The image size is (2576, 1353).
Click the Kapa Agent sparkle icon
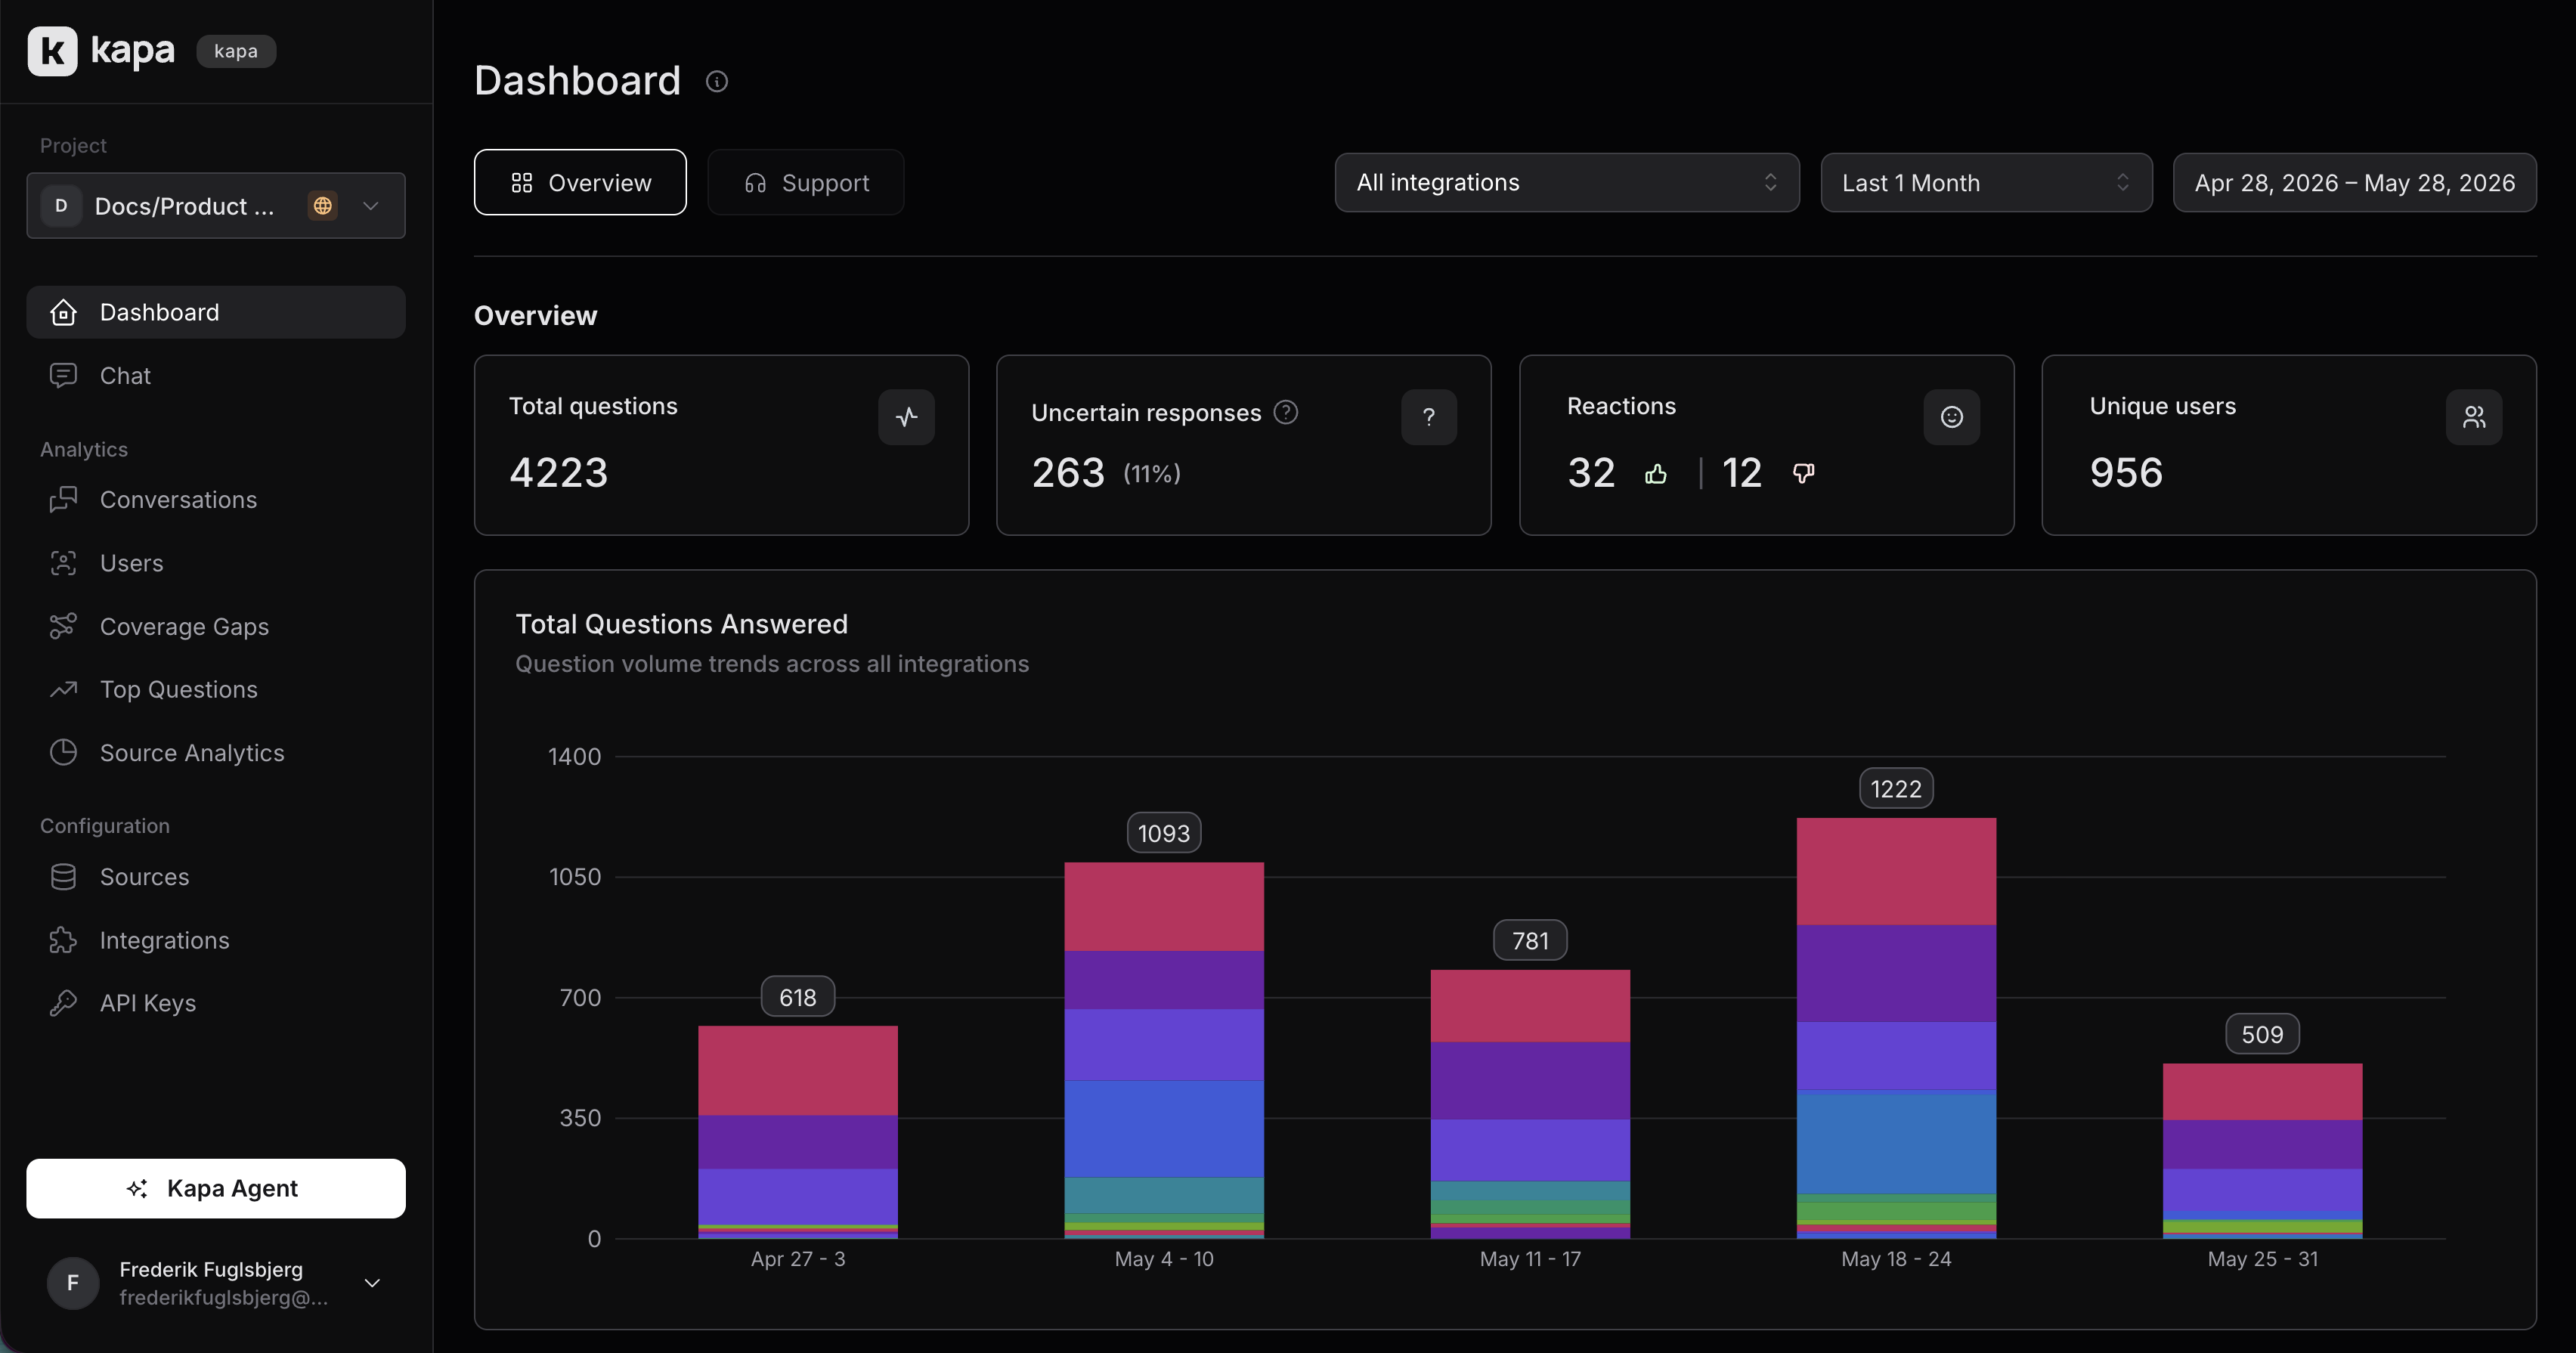(x=137, y=1188)
